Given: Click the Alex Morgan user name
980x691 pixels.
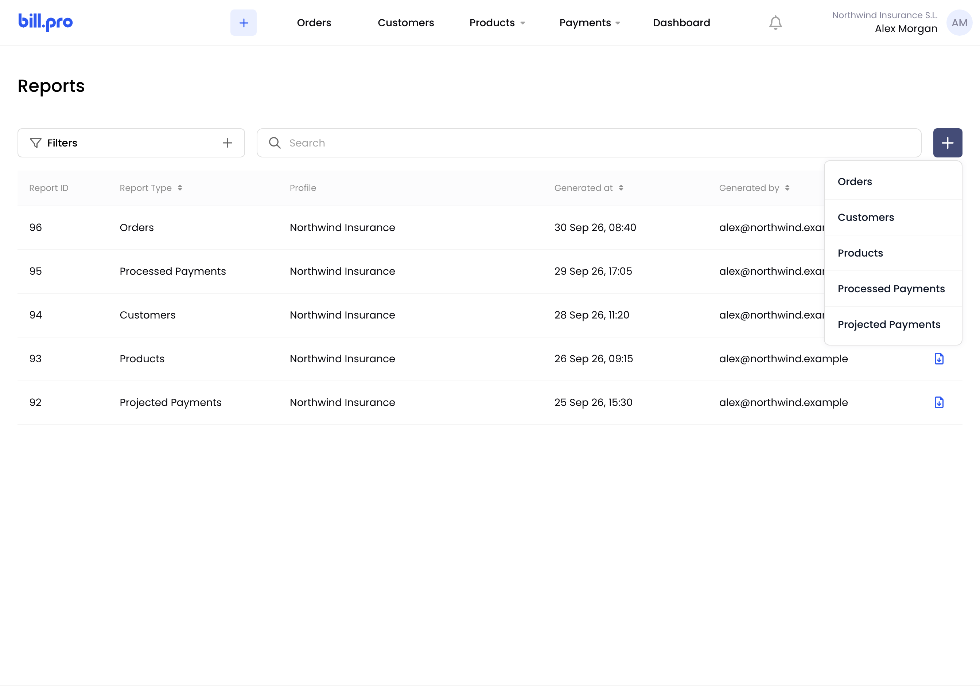Looking at the screenshot, I should (x=906, y=28).
